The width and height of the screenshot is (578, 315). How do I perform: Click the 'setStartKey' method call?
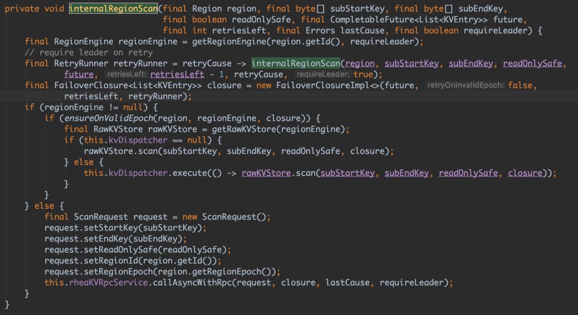(x=111, y=228)
